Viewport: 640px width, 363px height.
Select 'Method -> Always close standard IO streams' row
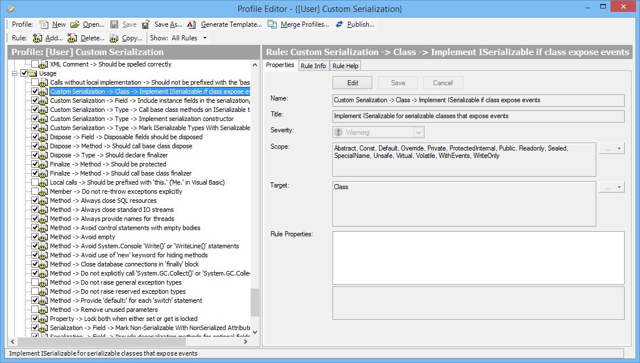click(111, 210)
